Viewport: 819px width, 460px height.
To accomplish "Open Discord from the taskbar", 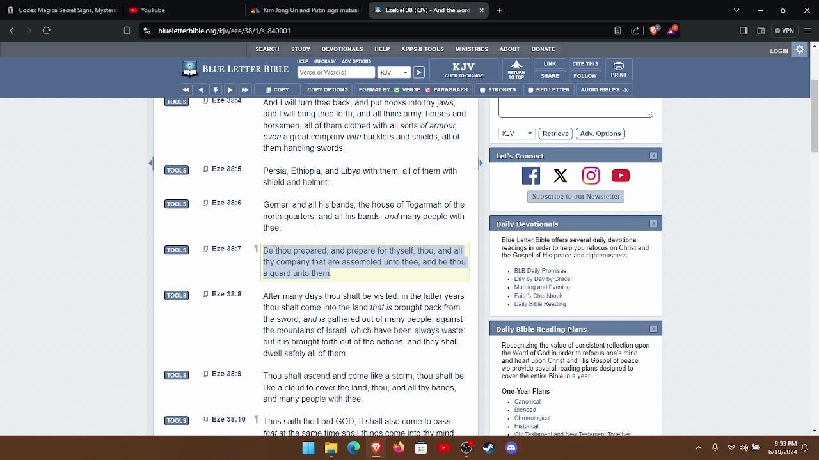I will point(511,448).
